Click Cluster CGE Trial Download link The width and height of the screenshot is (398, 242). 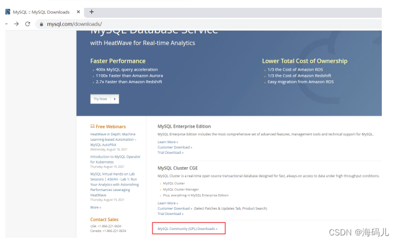pyautogui.click(x=170, y=214)
